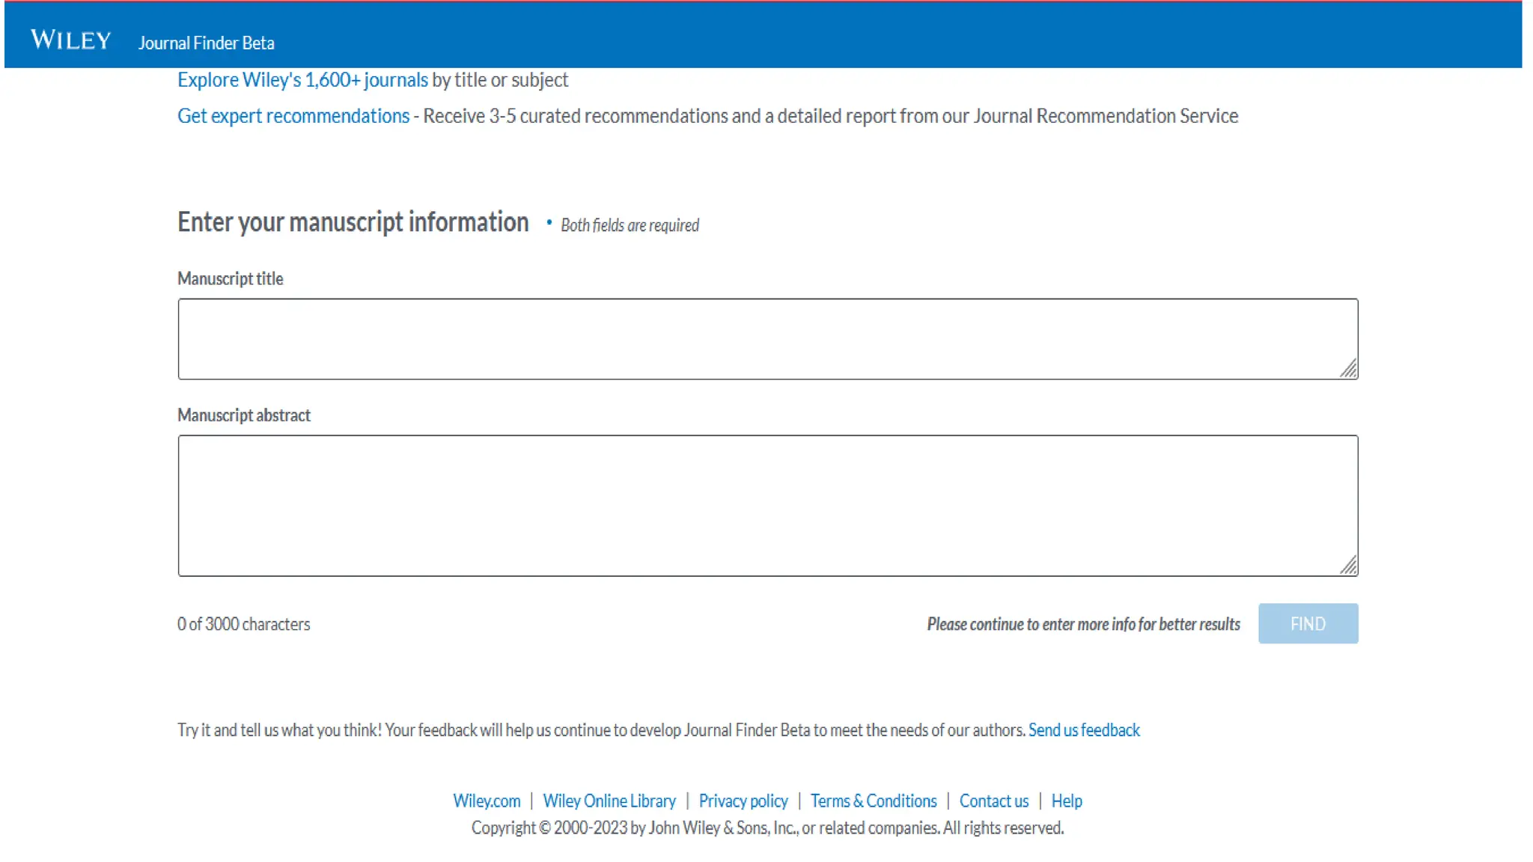View the Privacy policy page
The image size is (1533, 862).
(x=743, y=801)
